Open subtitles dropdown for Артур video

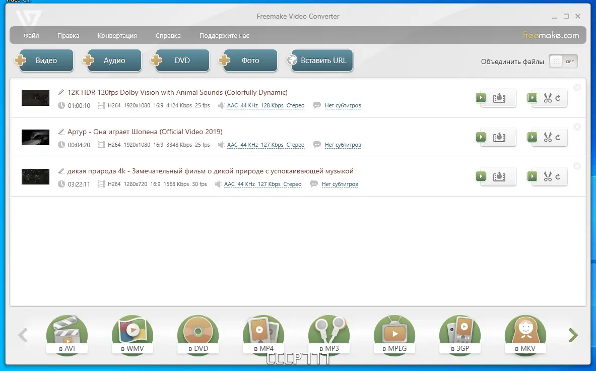click(343, 145)
